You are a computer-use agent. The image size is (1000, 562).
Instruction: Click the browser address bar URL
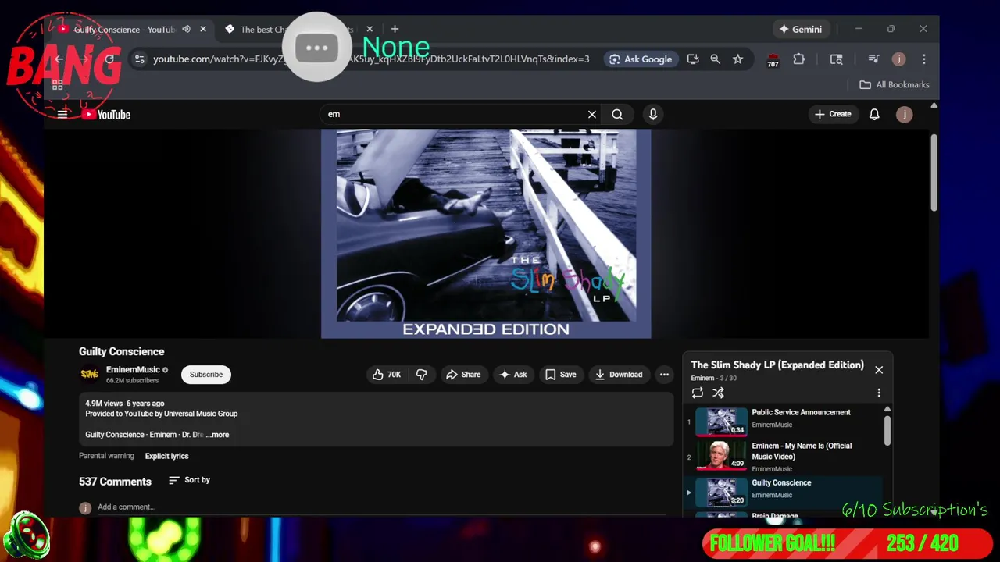coord(371,59)
